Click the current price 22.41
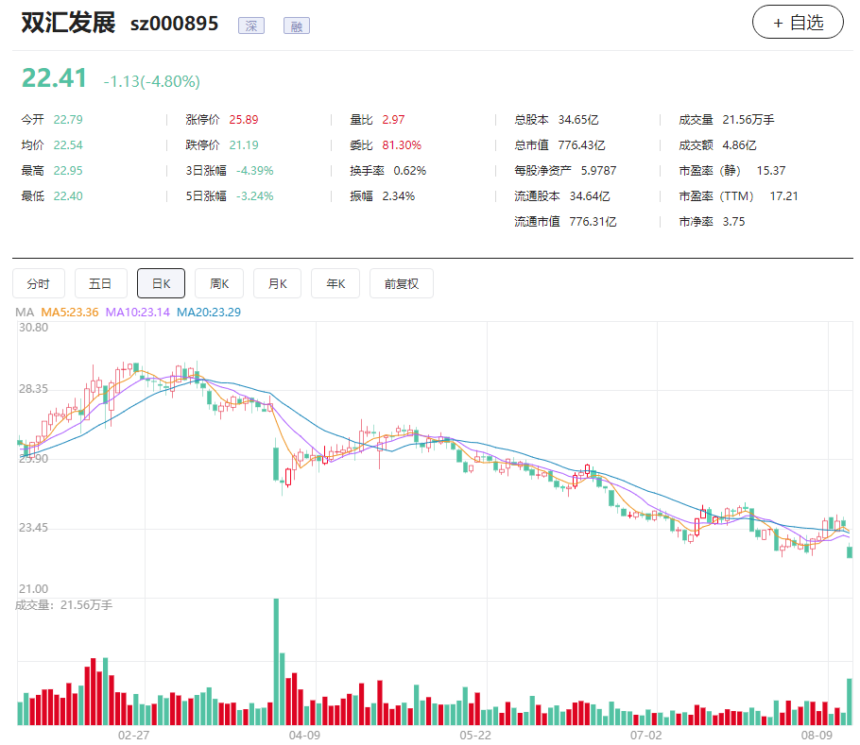The height and width of the screenshot is (745, 860). (54, 78)
